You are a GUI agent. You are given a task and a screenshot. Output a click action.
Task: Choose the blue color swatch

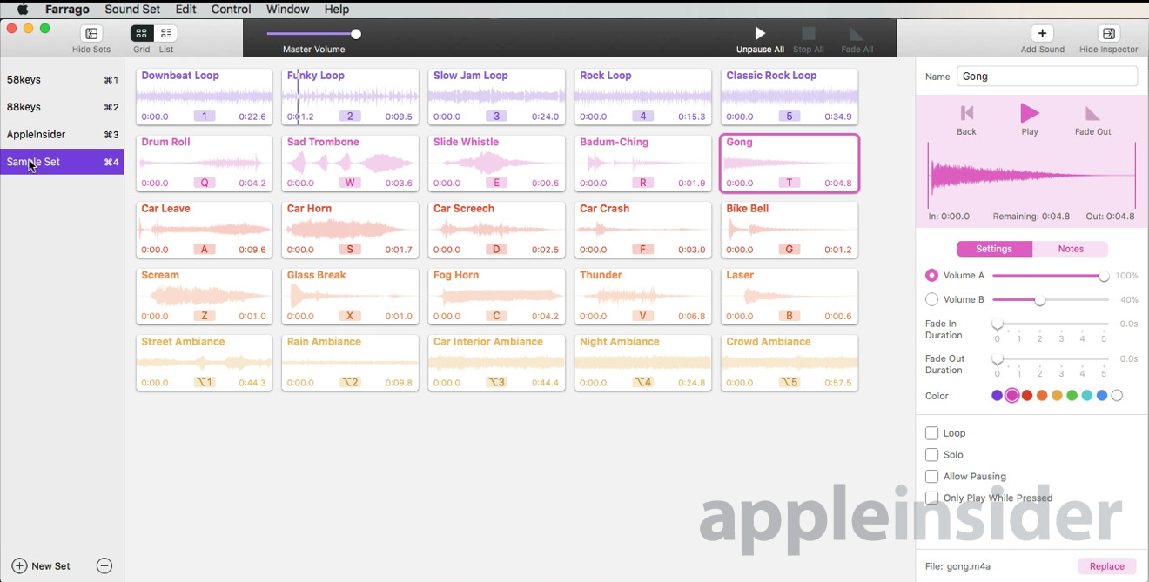click(x=1102, y=396)
